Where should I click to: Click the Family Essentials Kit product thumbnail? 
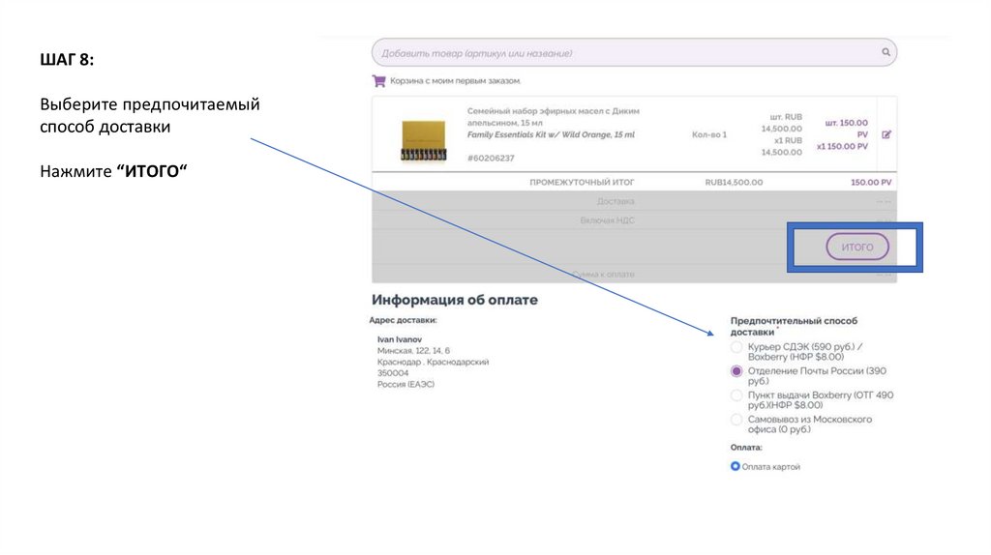click(424, 140)
